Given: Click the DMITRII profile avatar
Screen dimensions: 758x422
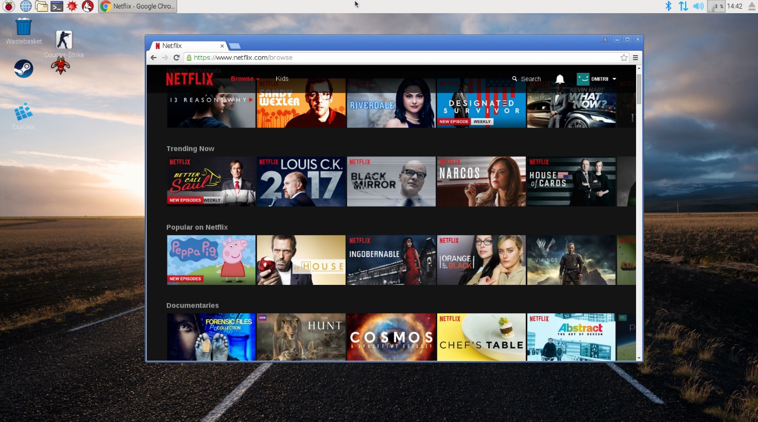Looking at the screenshot, I should pos(583,79).
